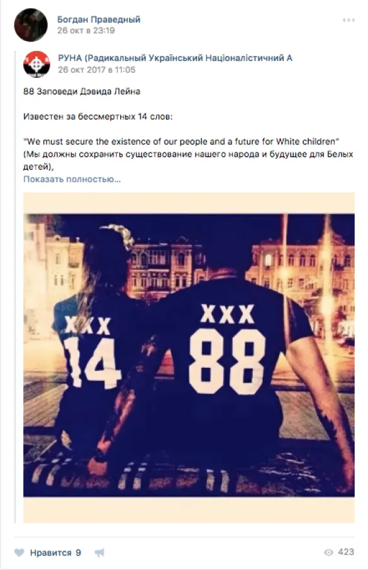Open the post's three-dot options menu

point(348,20)
